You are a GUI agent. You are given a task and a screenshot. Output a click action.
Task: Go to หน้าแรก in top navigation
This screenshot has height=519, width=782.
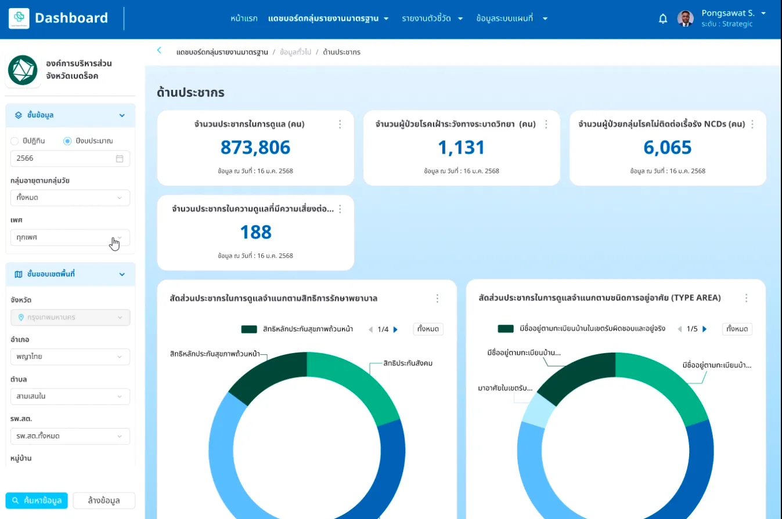point(244,19)
